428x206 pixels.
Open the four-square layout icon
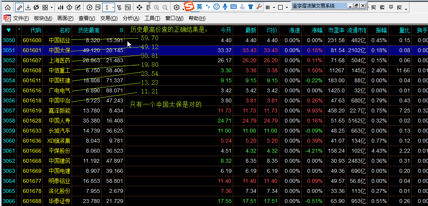(45, 7)
